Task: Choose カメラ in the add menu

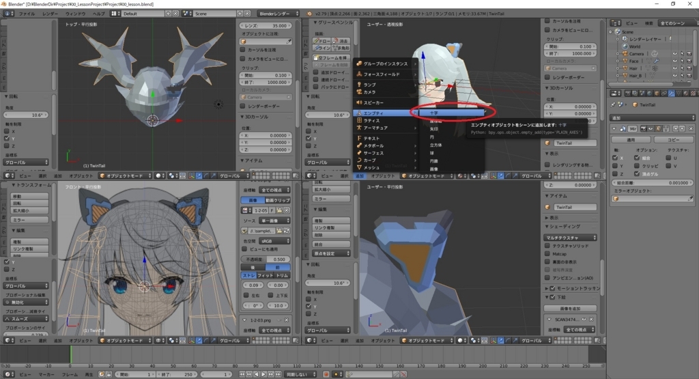Action: pyautogui.click(x=386, y=92)
